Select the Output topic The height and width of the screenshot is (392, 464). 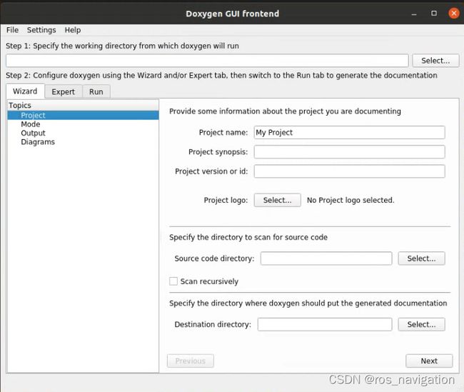[x=33, y=133]
